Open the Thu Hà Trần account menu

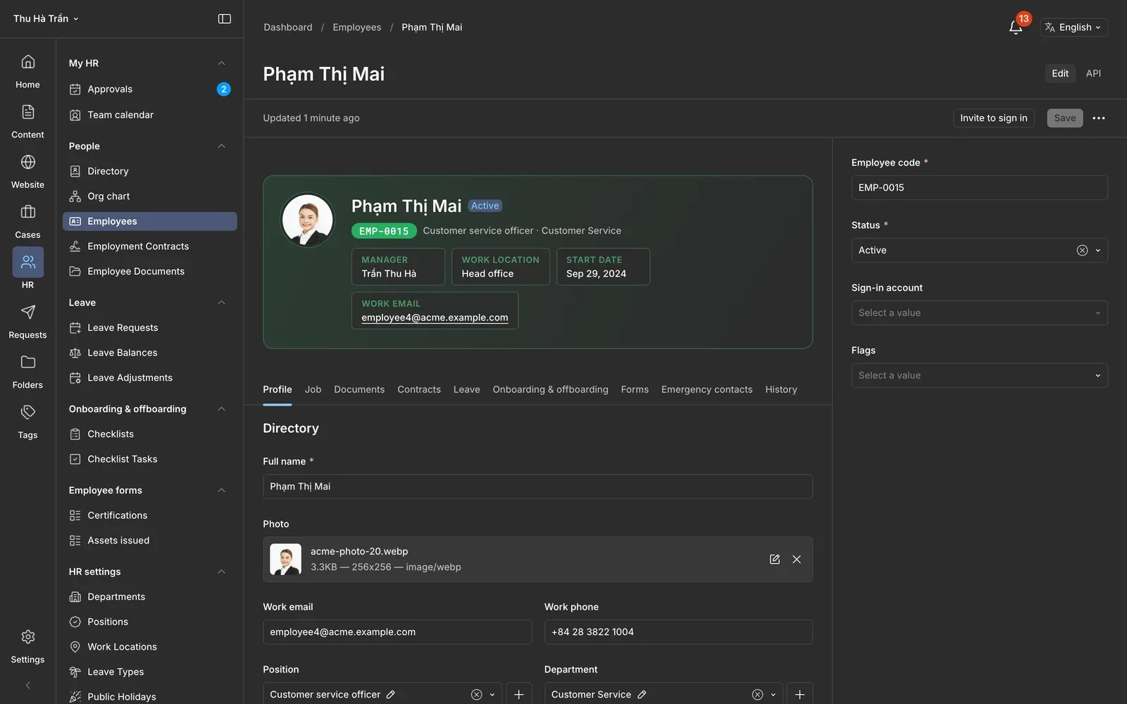click(x=46, y=19)
